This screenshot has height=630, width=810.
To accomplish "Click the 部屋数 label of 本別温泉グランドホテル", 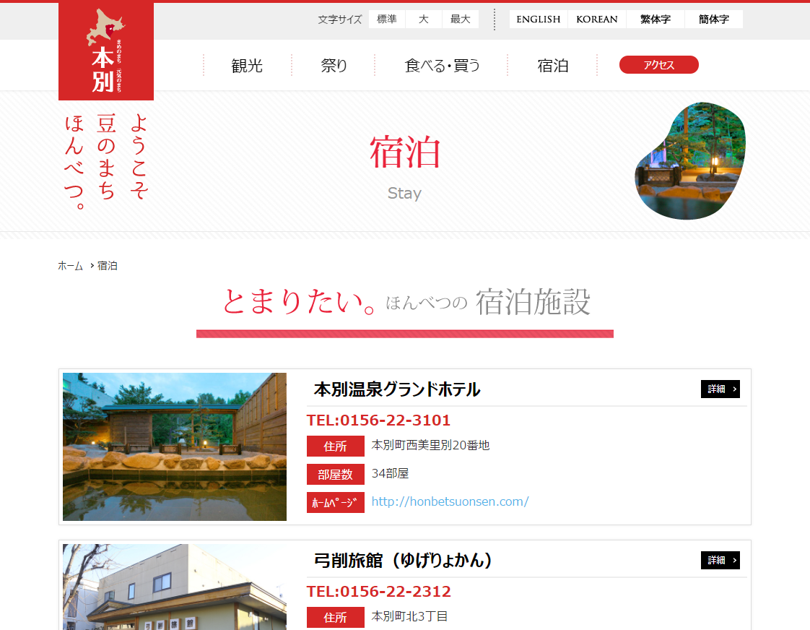I will pyautogui.click(x=335, y=475).
